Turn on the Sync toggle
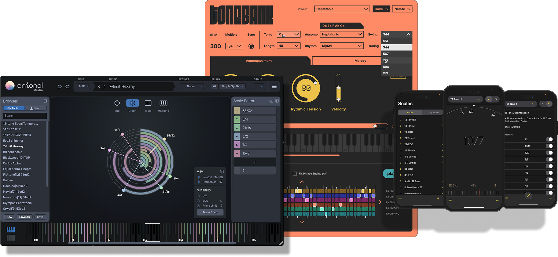Screen dimensions: 558x257 (x=251, y=46)
